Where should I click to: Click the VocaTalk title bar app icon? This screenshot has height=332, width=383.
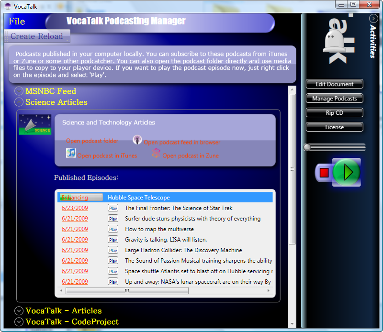point(8,6)
